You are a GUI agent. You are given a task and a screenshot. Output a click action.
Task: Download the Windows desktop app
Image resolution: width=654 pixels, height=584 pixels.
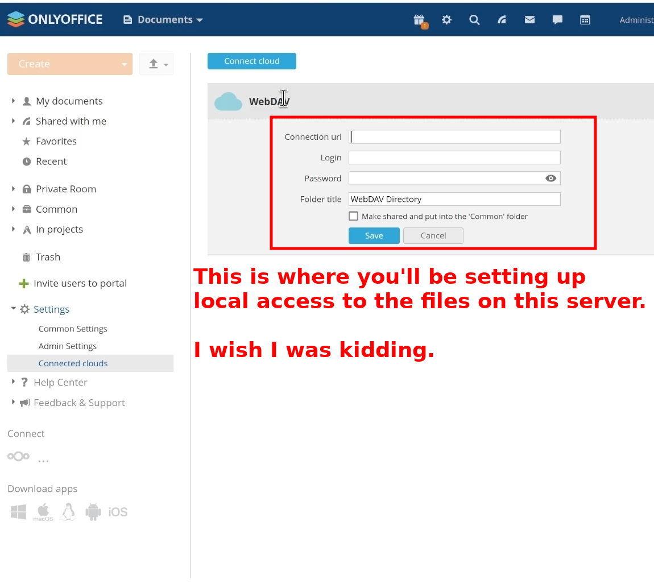tap(18, 511)
